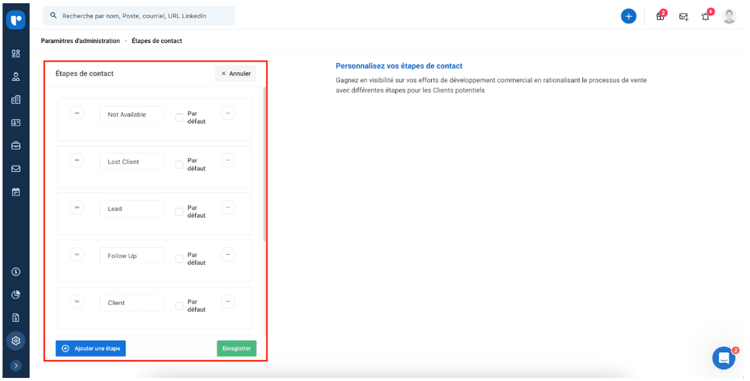
Task: Open the Organization chart icon in sidebar
Action: pos(16,99)
